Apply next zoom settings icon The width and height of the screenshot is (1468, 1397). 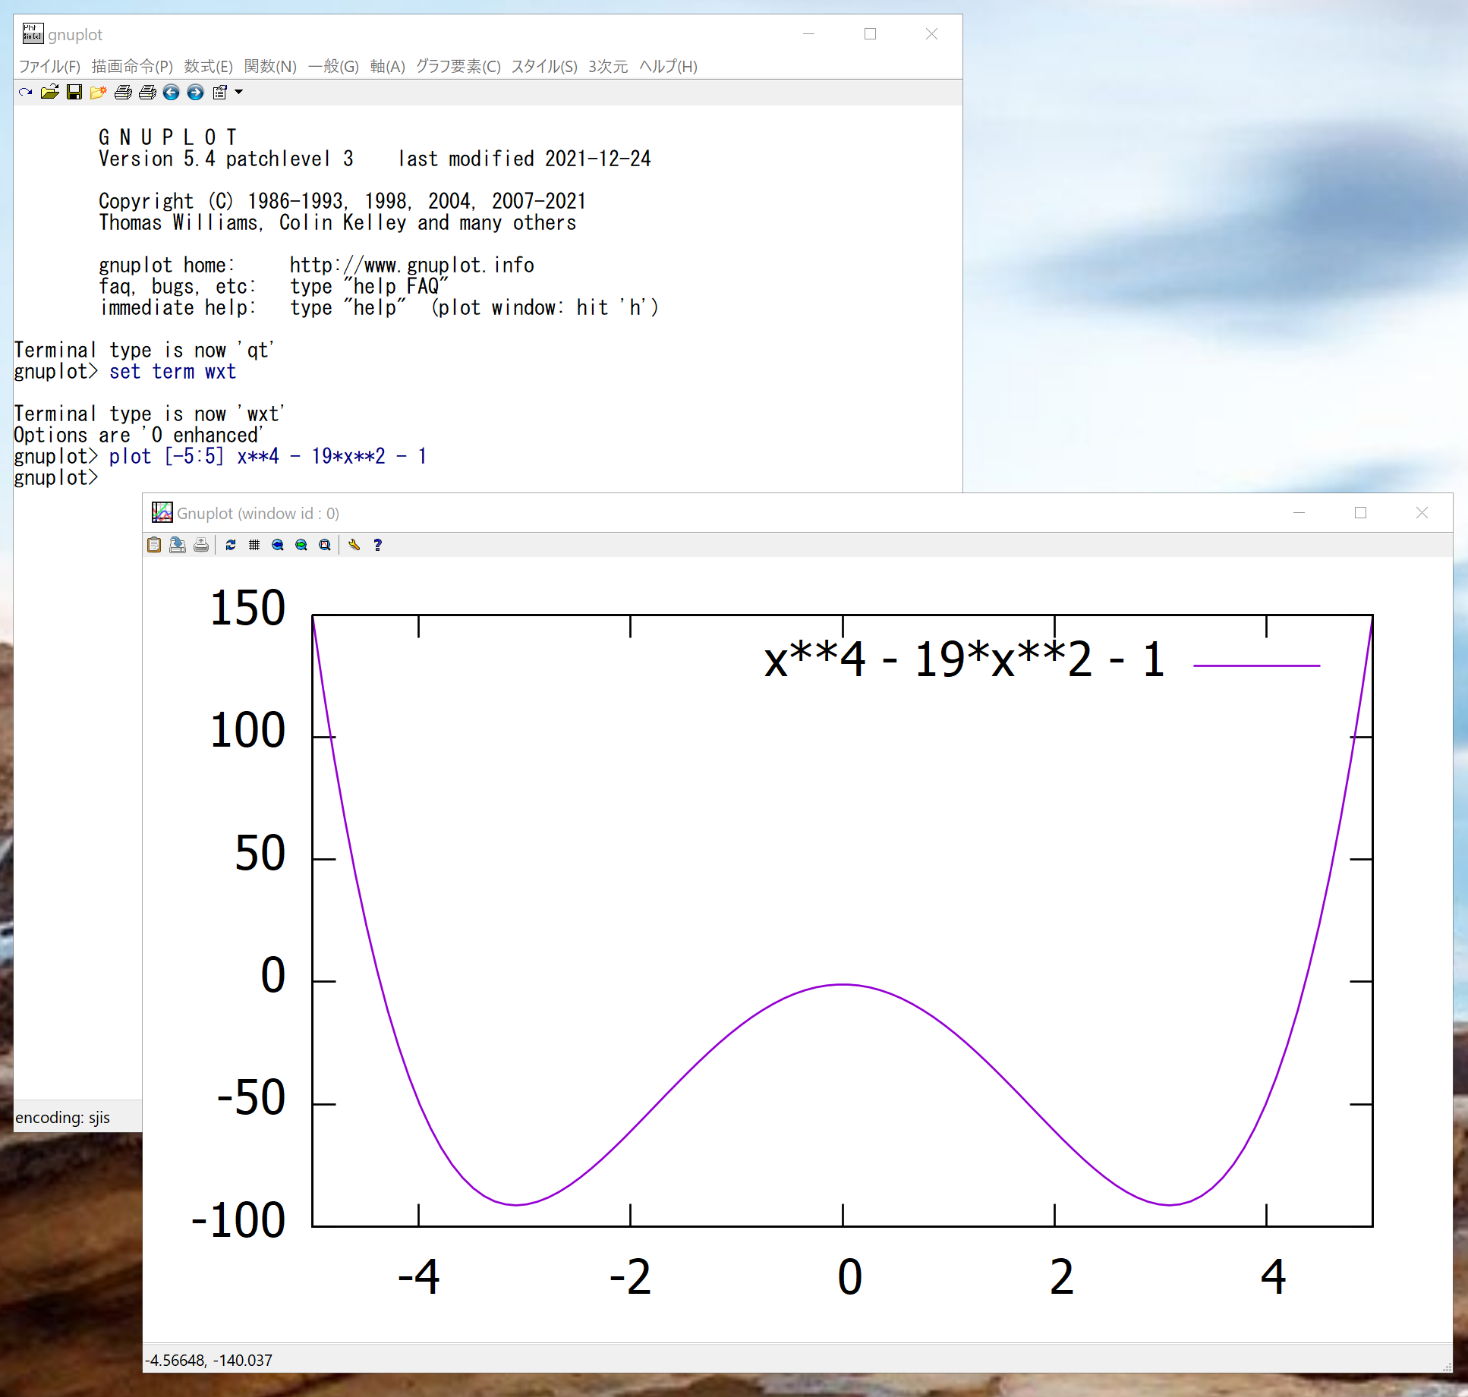pos(301,545)
